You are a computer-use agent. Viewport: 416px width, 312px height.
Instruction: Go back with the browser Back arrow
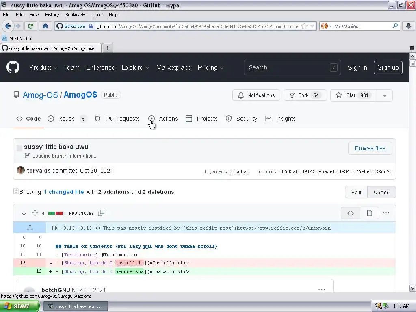pos(8,26)
